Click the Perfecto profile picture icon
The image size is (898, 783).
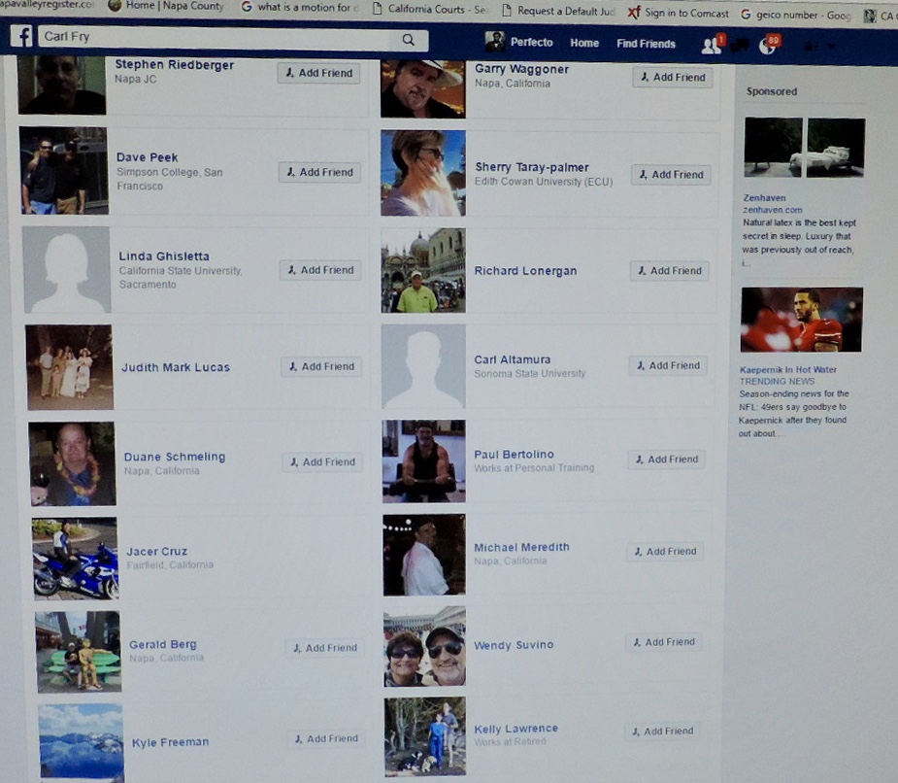click(495, 41)
